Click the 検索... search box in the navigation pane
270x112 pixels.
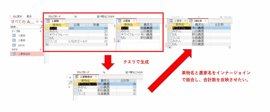(25, 27)
